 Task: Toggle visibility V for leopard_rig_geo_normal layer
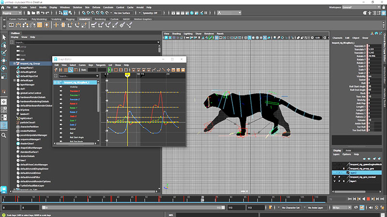[335, 177]
